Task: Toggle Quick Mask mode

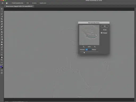Action: [x=2, y=70]
